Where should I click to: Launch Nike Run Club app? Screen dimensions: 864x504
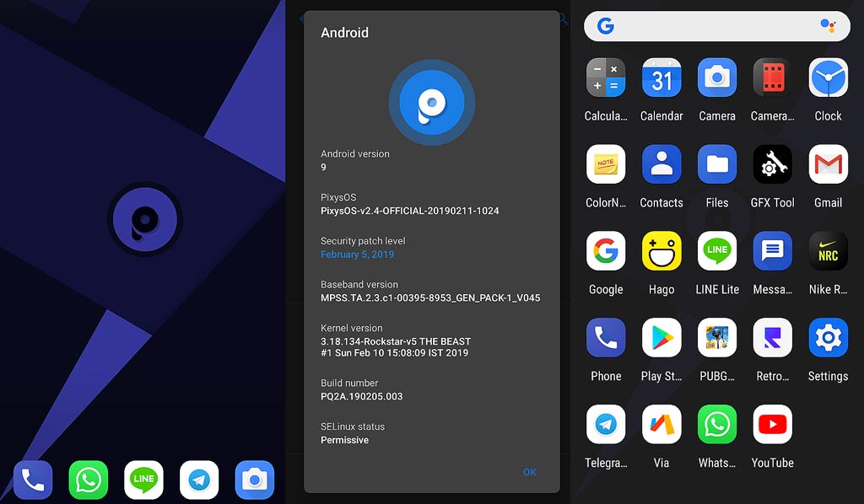click(829, 251)
